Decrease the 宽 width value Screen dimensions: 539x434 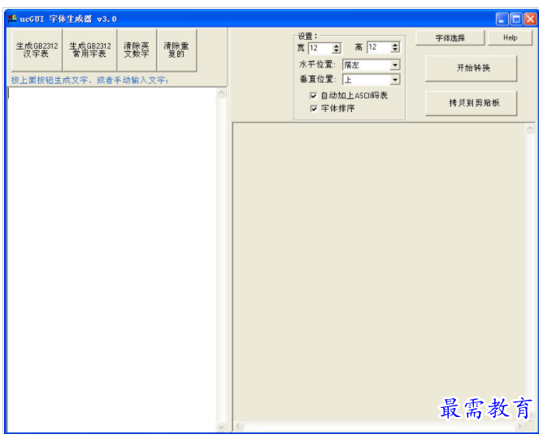coord(337,50)
